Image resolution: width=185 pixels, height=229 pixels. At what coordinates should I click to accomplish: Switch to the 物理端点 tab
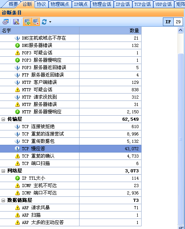[60, 4]
